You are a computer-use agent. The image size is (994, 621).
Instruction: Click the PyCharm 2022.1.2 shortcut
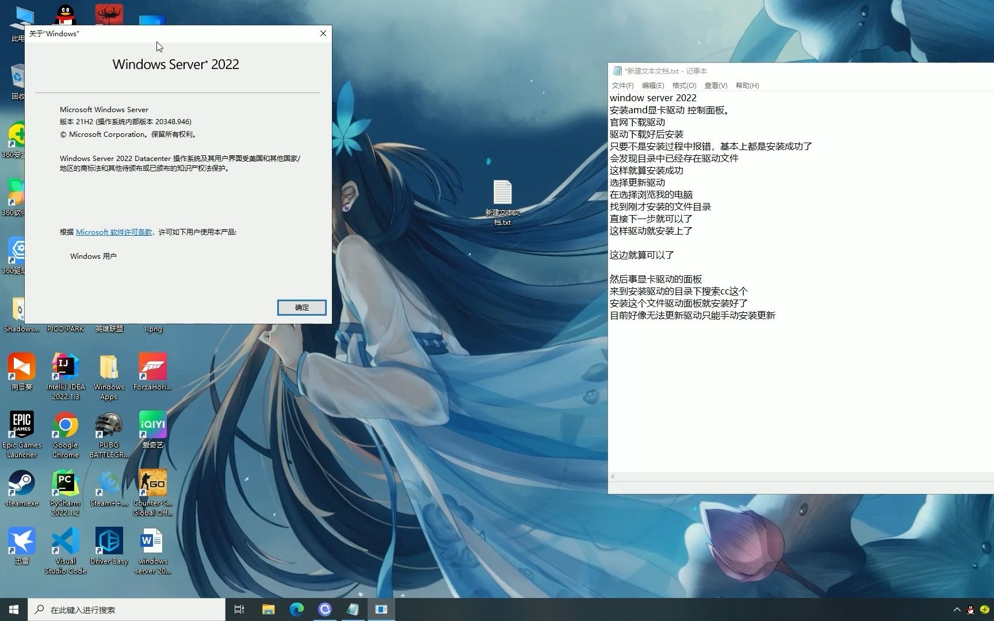66,492
